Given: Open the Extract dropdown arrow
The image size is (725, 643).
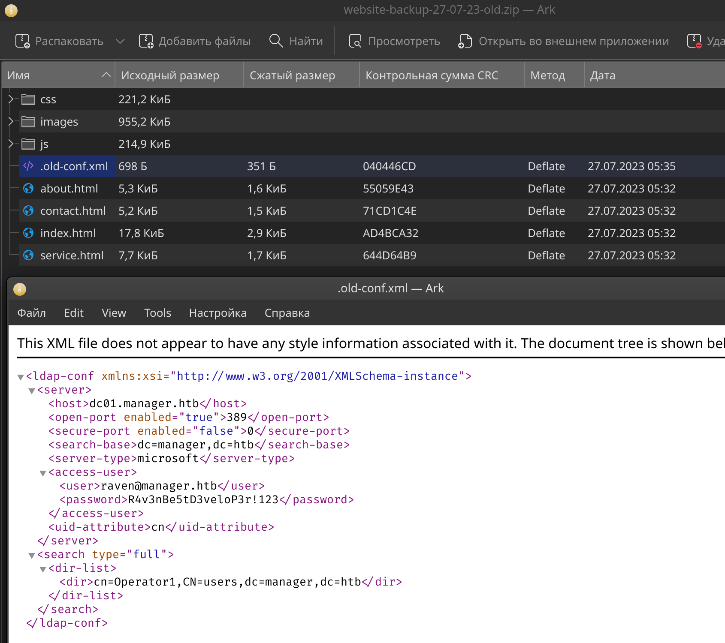Looking at the screenshot, I should (120, 41).
